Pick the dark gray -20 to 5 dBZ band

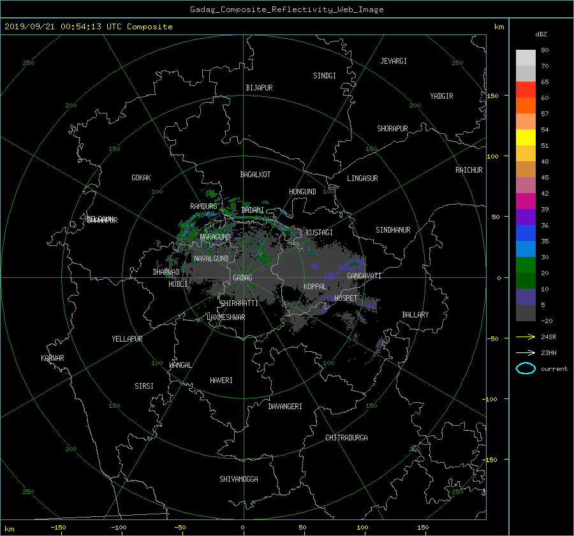[x=526, y=313]
